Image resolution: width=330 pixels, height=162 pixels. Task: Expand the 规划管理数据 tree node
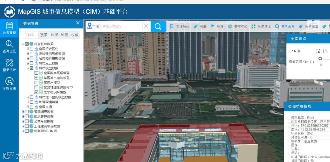click(x=23, y=116)
